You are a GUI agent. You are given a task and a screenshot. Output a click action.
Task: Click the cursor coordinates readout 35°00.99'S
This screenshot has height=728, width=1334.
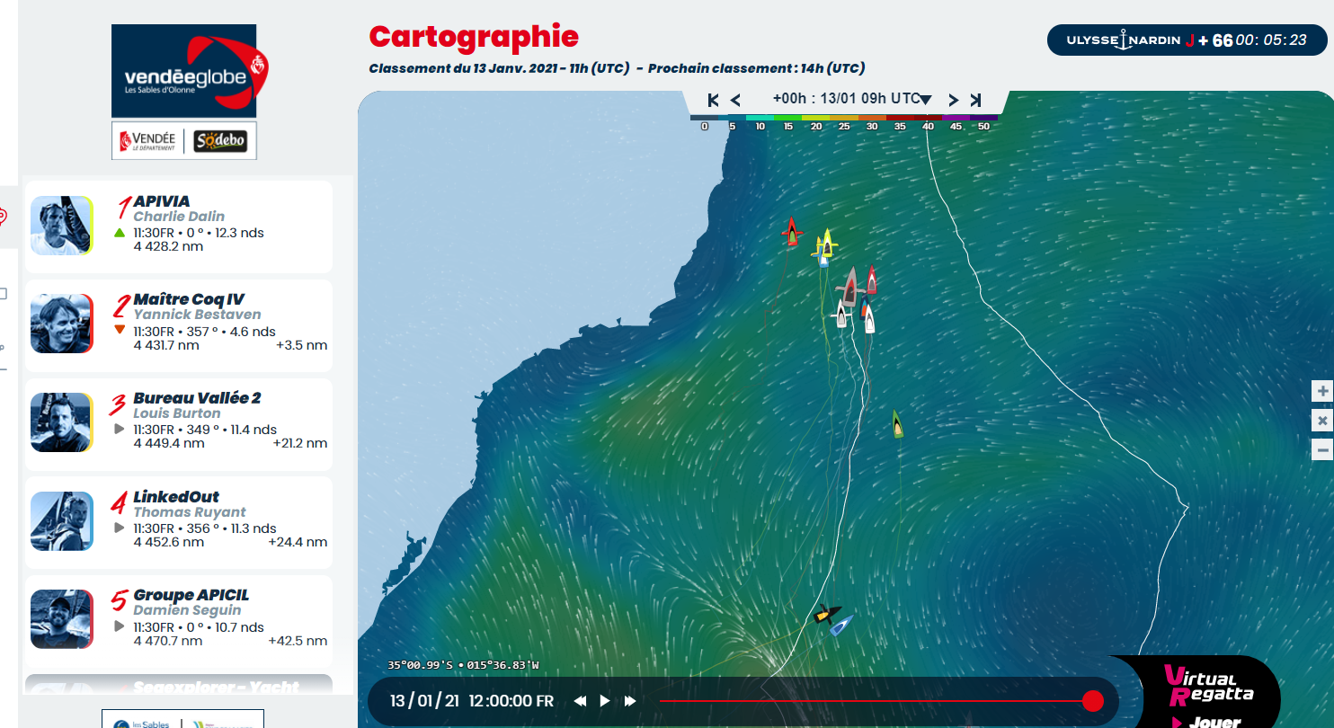463,666
